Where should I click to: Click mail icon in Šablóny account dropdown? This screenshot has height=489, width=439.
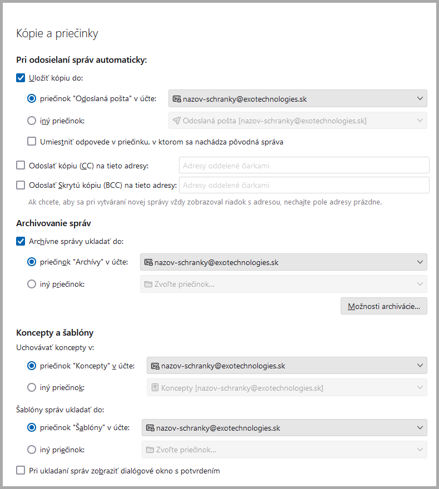150,428
